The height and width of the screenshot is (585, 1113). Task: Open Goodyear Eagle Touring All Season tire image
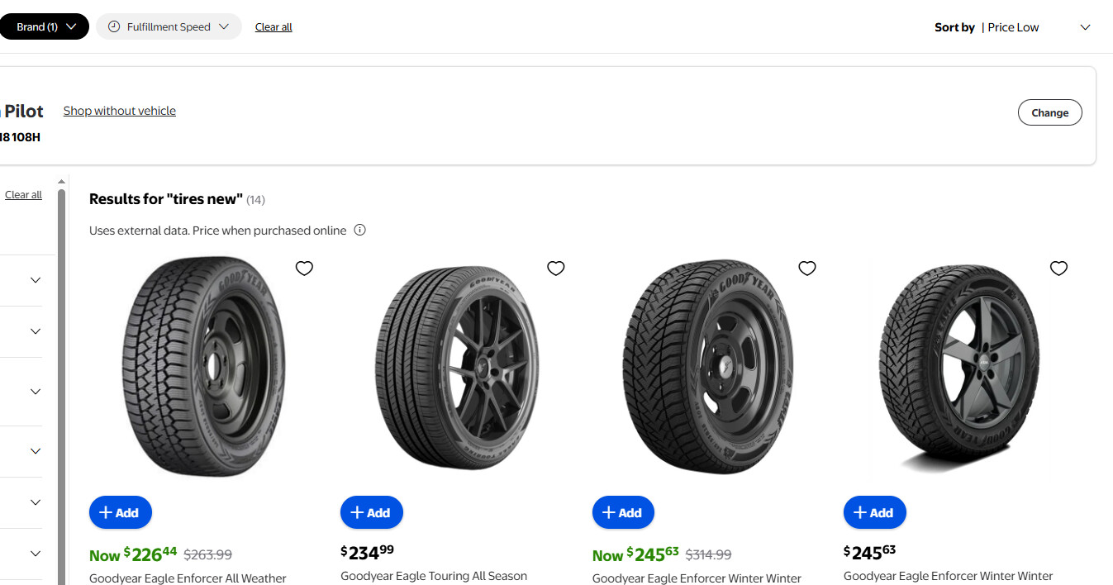(457, 368)
